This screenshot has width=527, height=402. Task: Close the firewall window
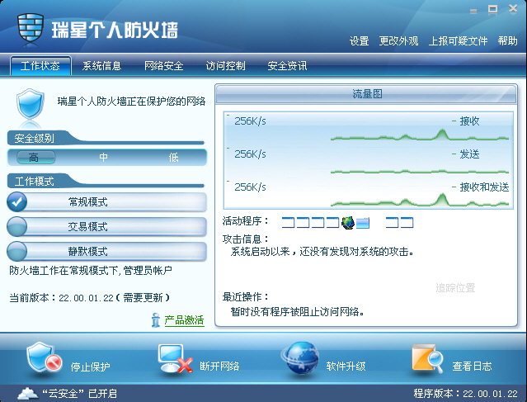click(x=513, y=9)
